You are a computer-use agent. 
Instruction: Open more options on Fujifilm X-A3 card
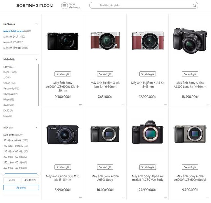point(123,104)
